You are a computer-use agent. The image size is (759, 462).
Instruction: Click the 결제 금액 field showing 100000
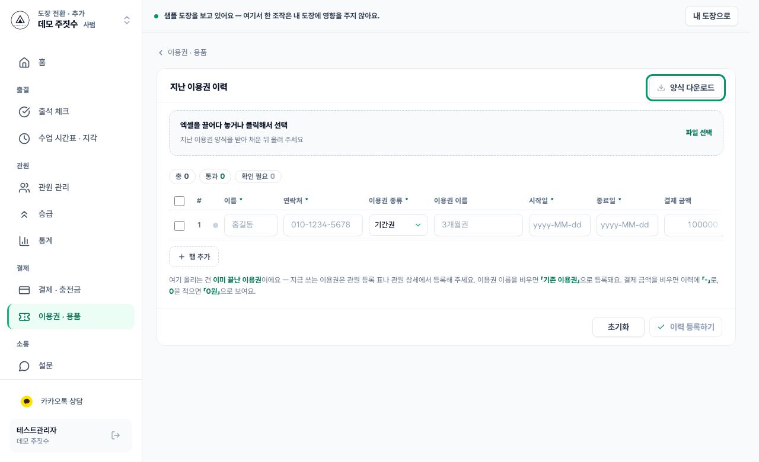[694, 225]
